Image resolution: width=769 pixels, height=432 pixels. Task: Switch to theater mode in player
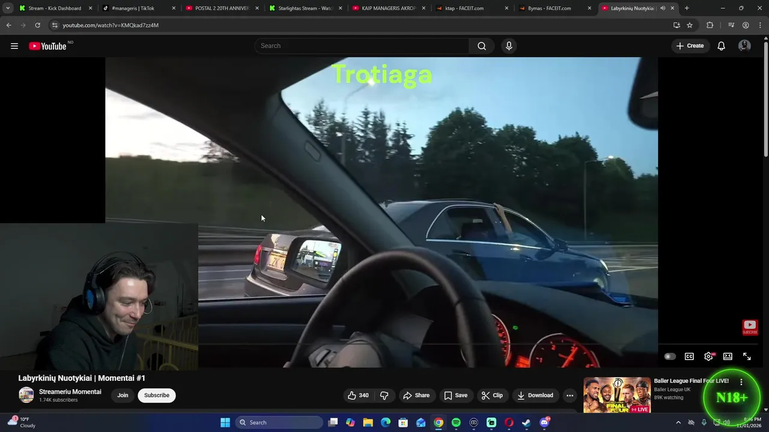[728, 356]
